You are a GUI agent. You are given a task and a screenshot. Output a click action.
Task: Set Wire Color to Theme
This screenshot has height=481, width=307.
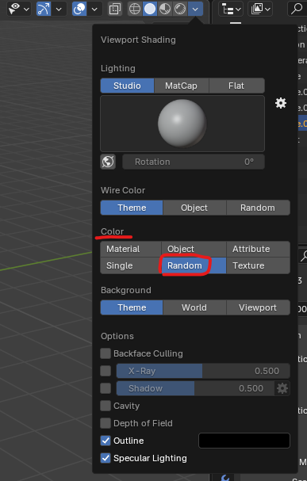pyautogui.click(x=132, y=208)
